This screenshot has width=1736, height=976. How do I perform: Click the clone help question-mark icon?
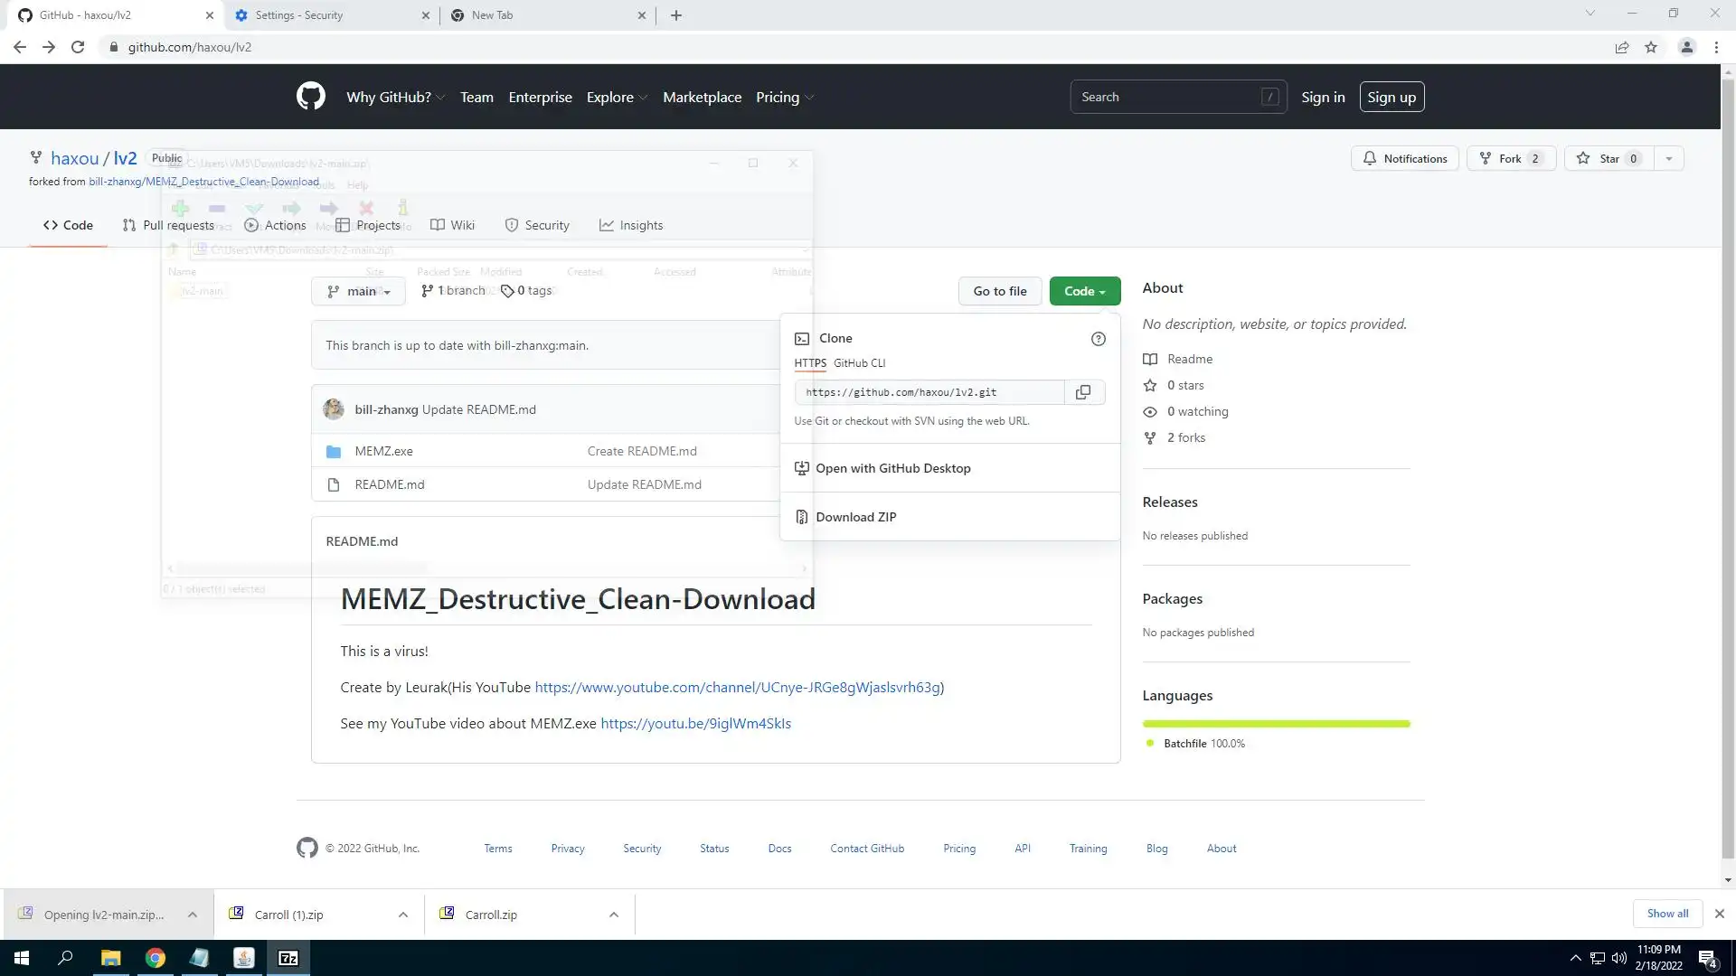(x=1098, y=339)
